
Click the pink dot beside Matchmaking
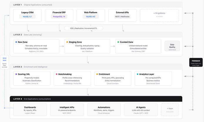point(56,74)
